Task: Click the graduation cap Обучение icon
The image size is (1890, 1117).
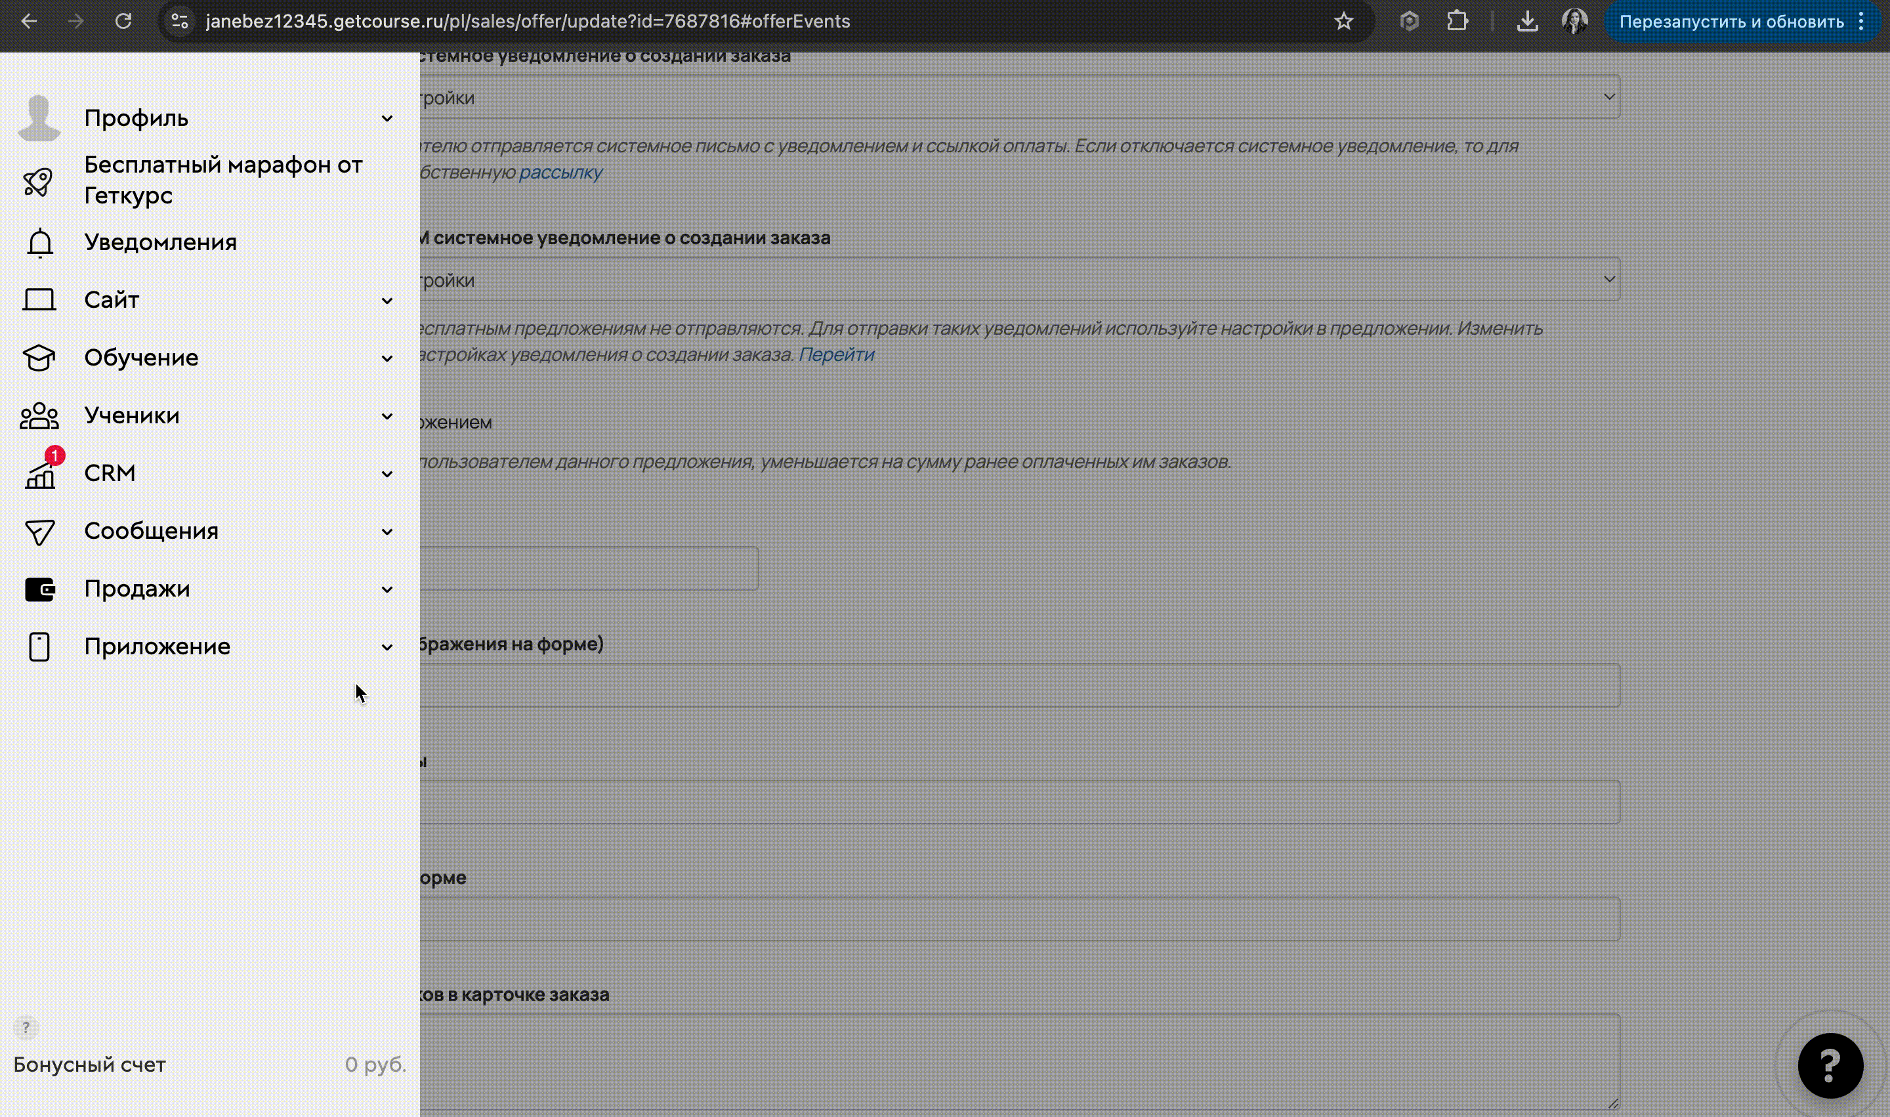Action: point(39,358)
